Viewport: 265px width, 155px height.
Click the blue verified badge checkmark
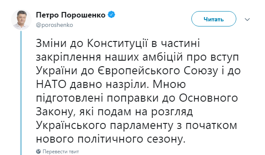click(x=111, y=15)
